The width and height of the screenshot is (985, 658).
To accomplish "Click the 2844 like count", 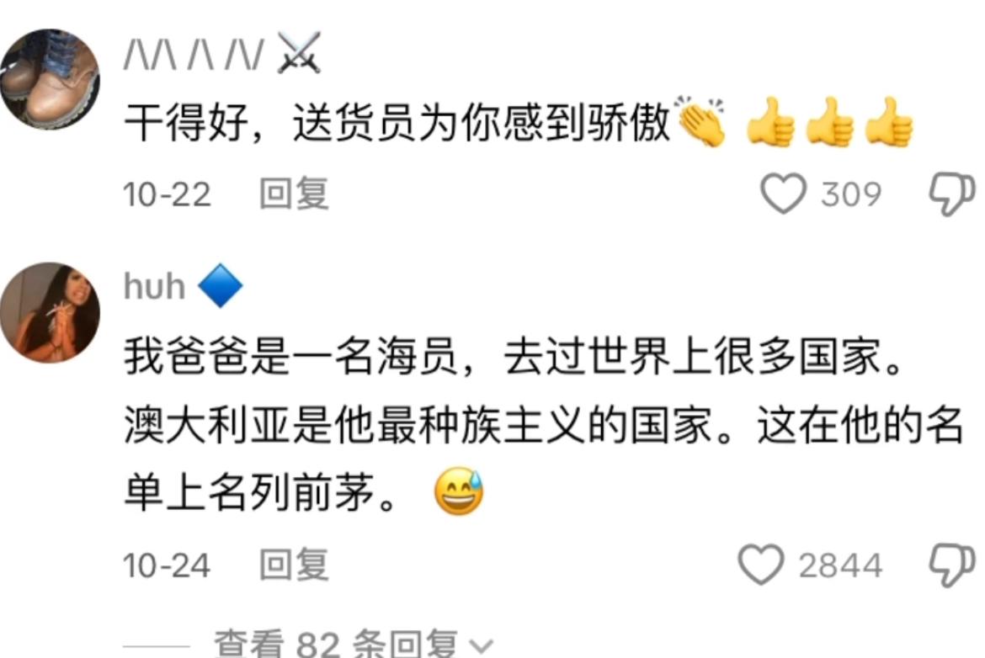I will pos(840,565).
